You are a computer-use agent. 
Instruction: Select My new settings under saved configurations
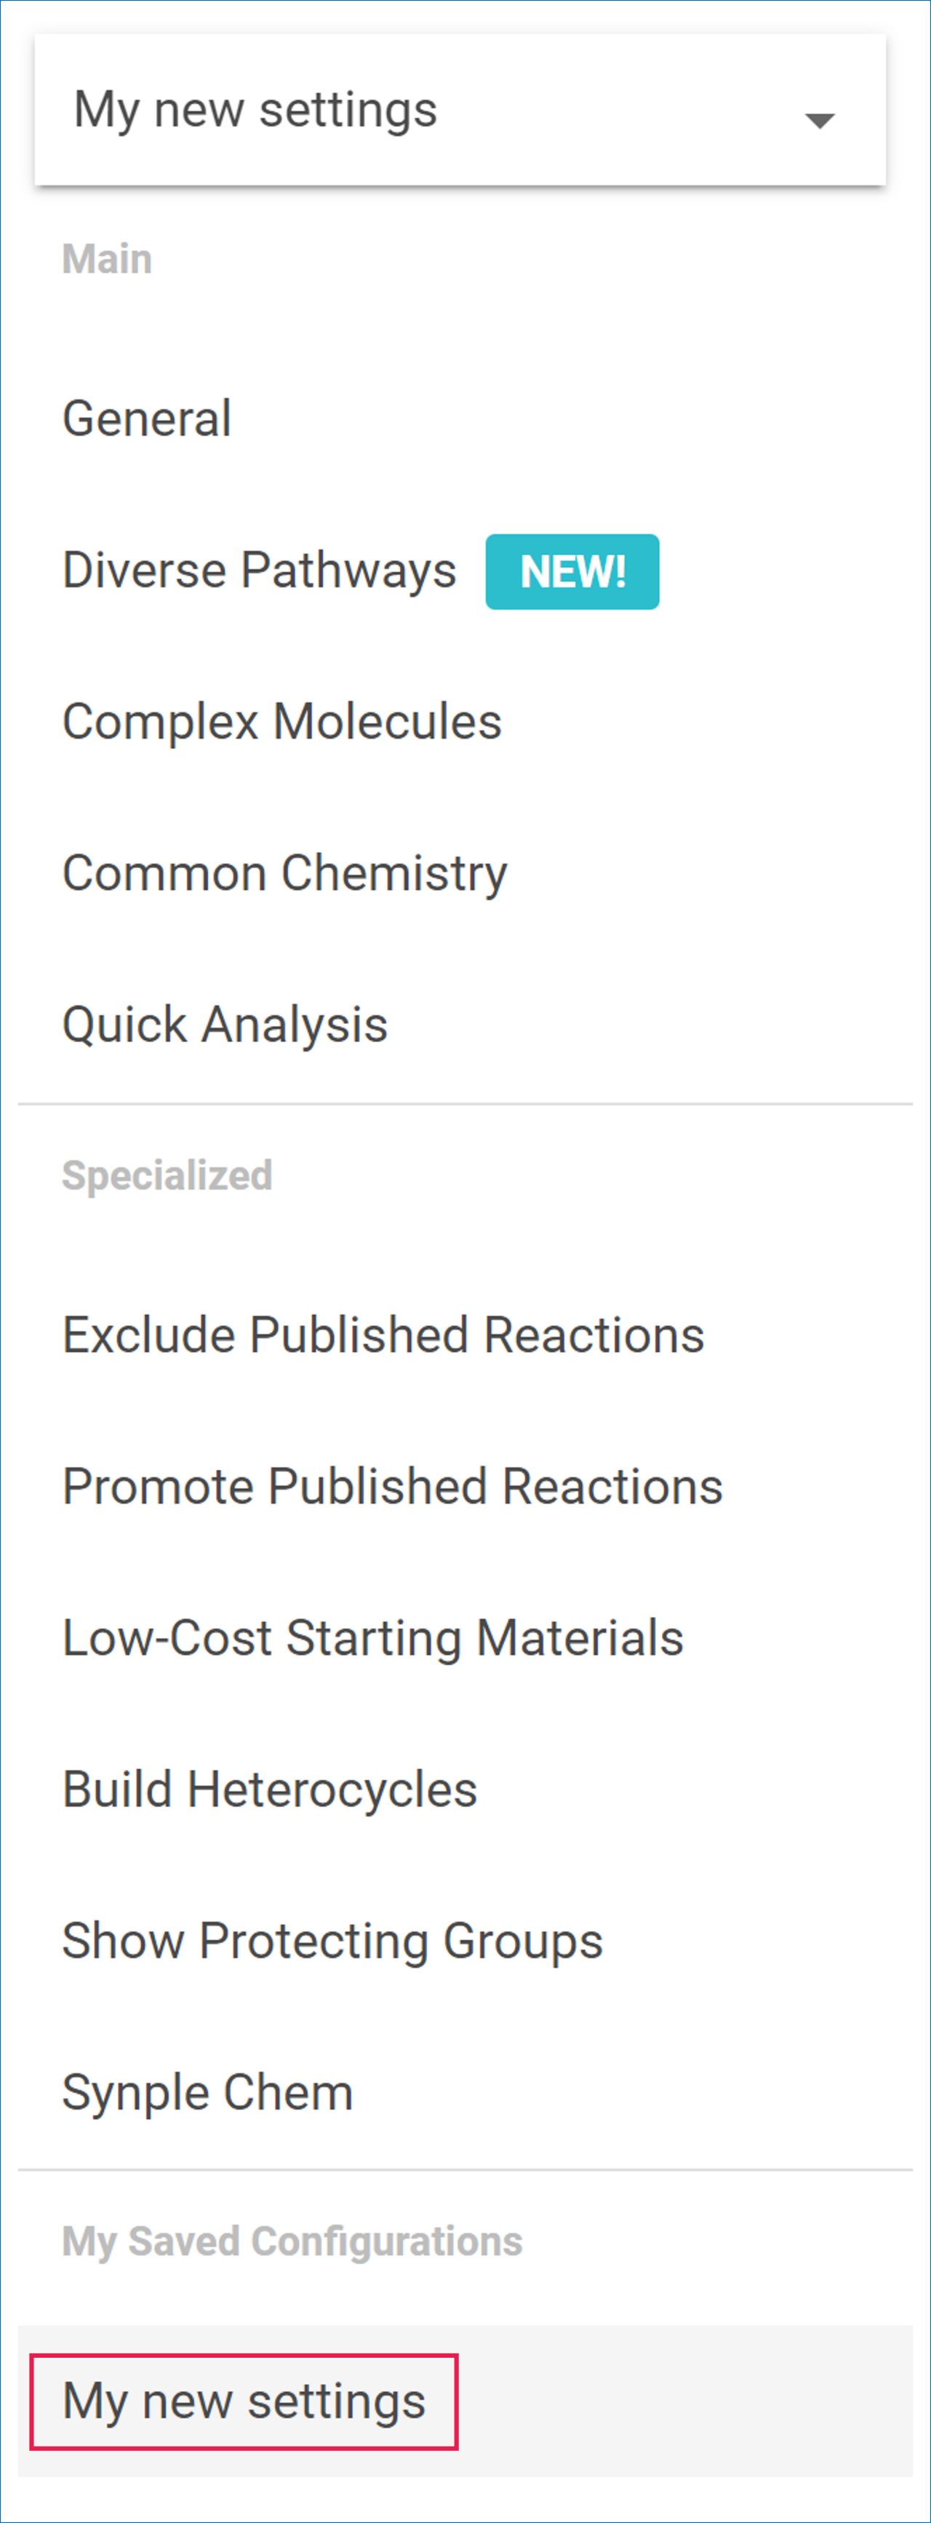click(244, 2401)
